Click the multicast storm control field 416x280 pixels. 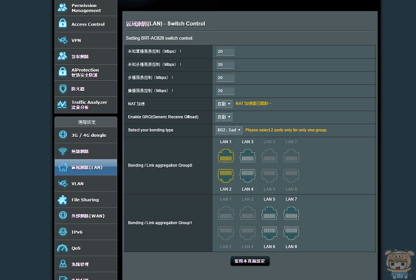coord(225,77)
